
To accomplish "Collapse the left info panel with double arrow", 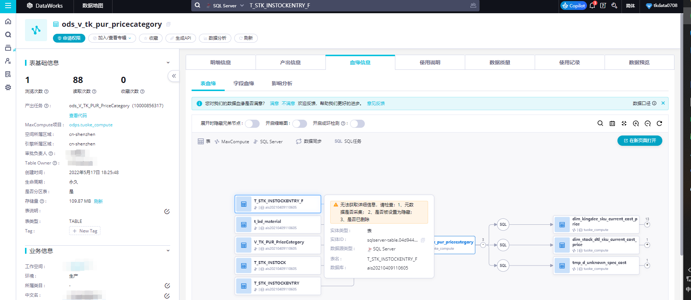I will (x=174, y=76).
